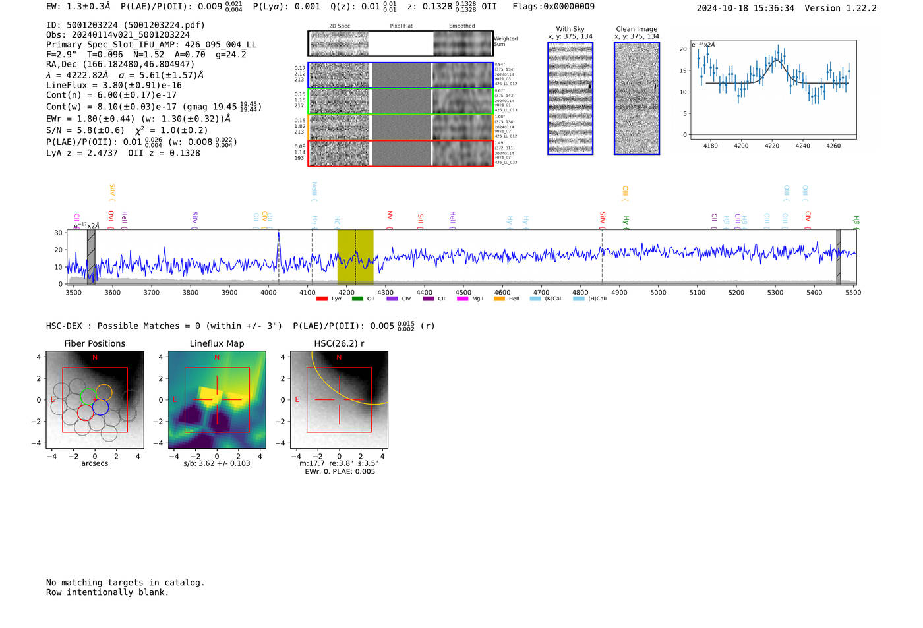Click the EWr: 0. PLAE: 0.005 label
This screenshot has height=628, width=923.
340,472
